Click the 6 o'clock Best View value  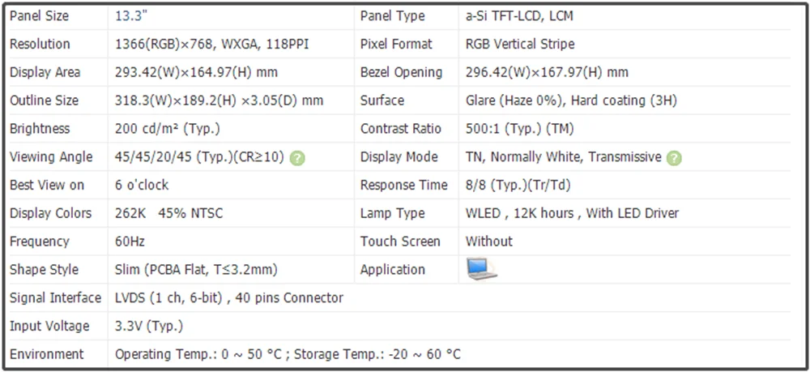142,185
